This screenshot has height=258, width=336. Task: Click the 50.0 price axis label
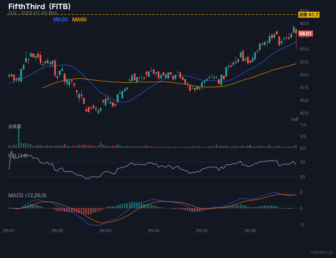pos(304,75)
